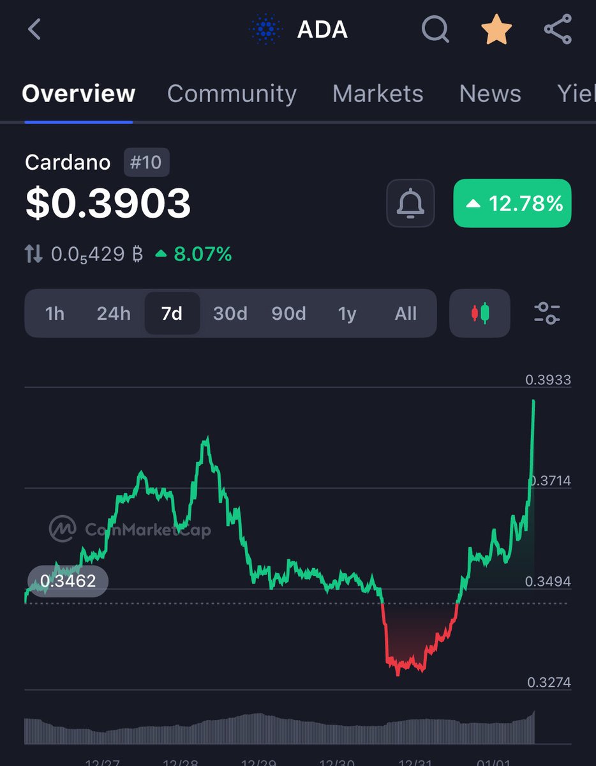Tap the #10 rank badge
Image resolution: width=596 pixels, height=766 pixels.
coord(146,162)
